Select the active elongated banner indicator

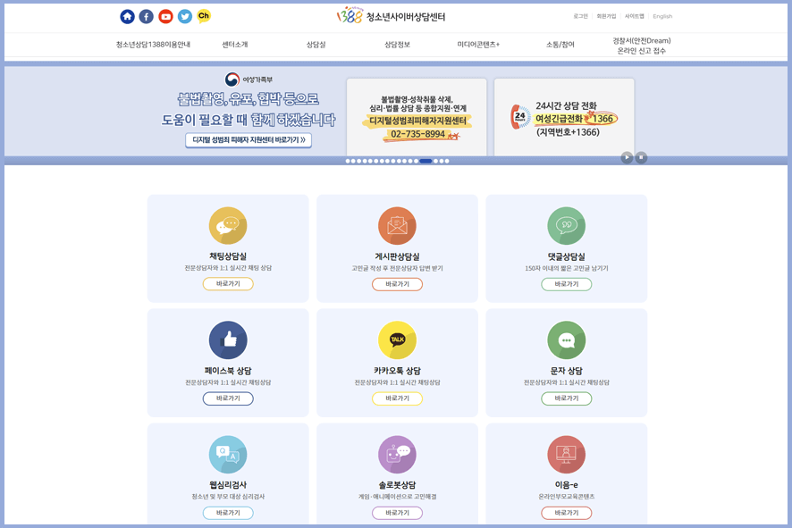coord(425,161)
